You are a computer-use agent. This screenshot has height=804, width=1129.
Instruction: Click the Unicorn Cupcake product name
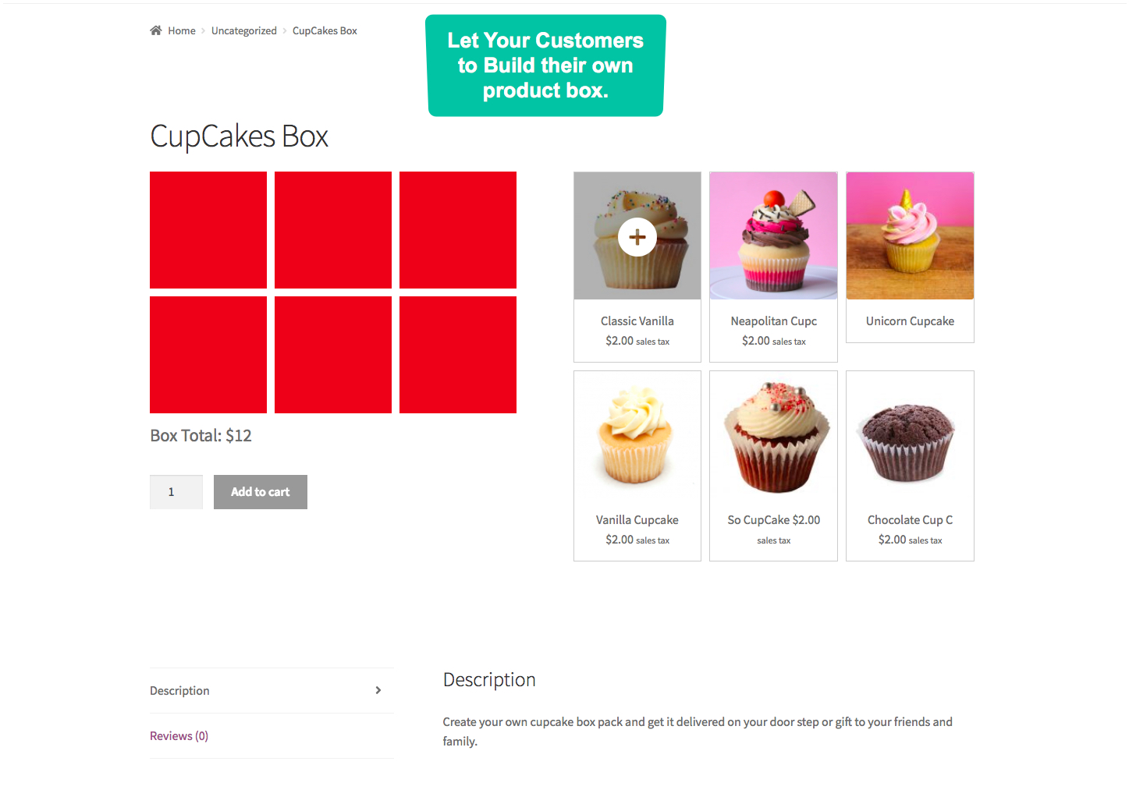pos(910,321)
